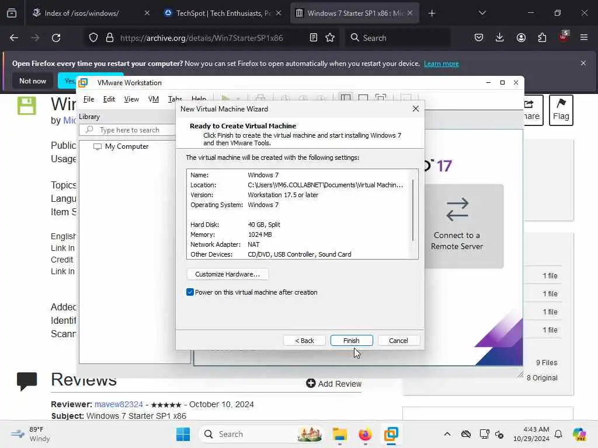This screenshot has width=598, height=448.
Task: Switch to the Index of /isos/windows/ tab
Action: click(82, 13)
